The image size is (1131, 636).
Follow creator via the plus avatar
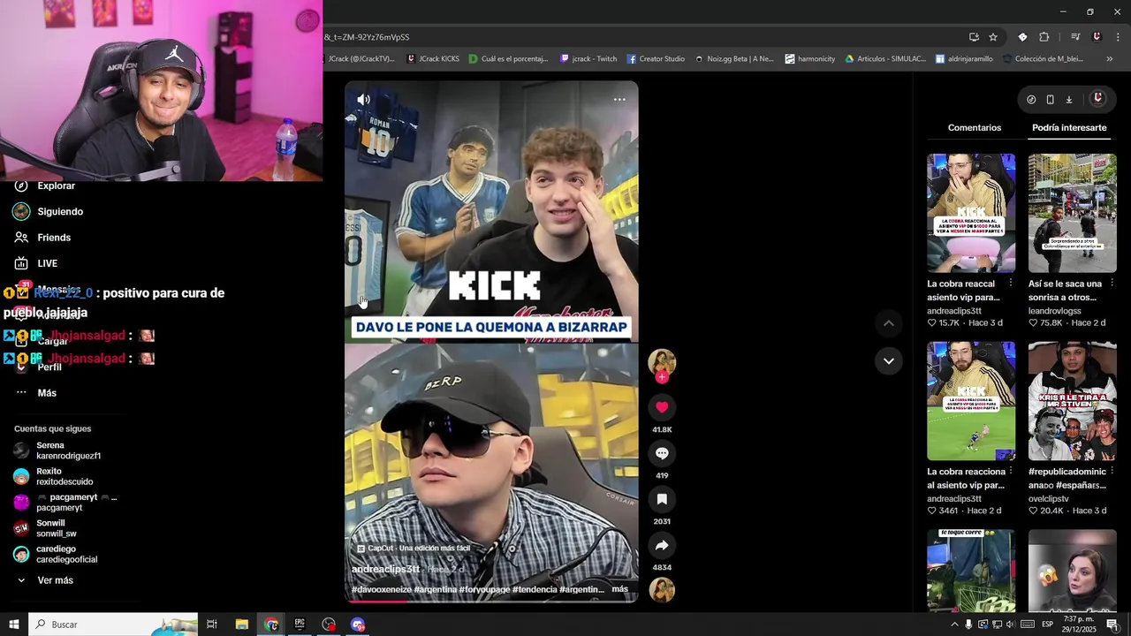pyautogui.click(x=662, y=377)
